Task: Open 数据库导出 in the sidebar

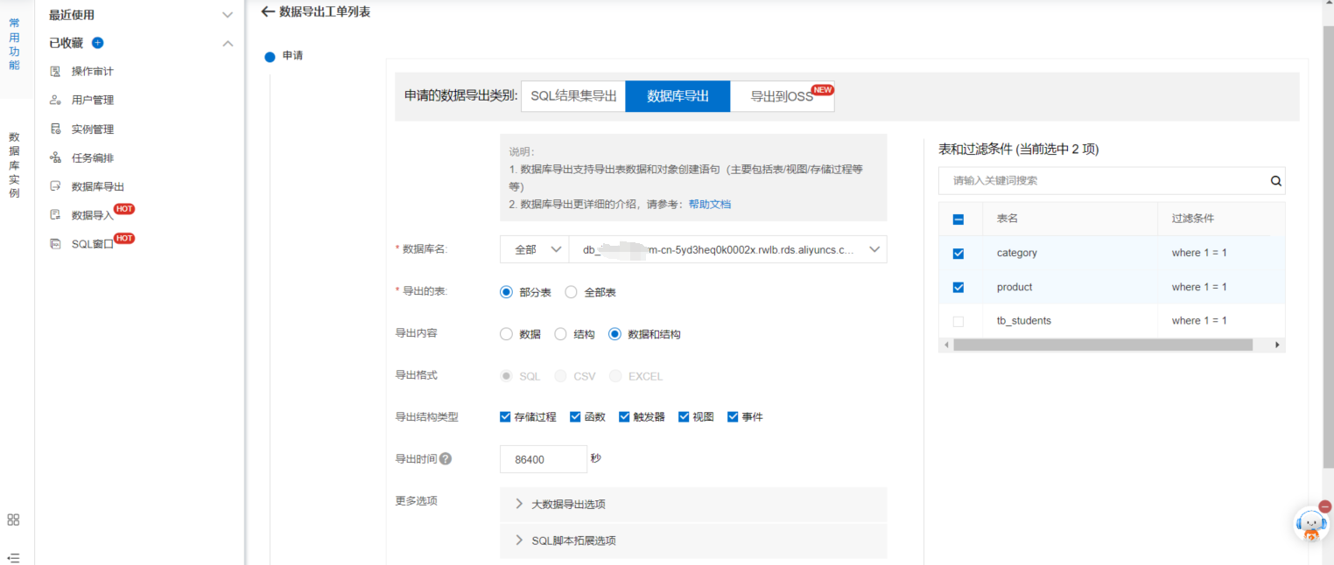Action: (x=98, y=186)
